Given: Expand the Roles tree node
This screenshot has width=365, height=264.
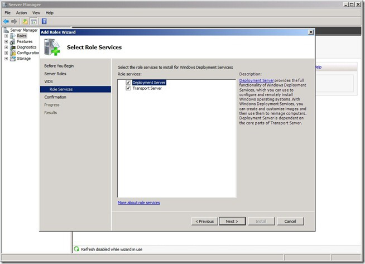Looking at the screenshot, I should [6, 36].
